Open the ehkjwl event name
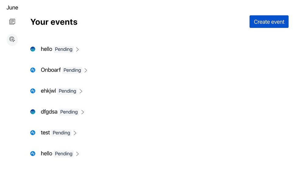 (x=48, y=91)
